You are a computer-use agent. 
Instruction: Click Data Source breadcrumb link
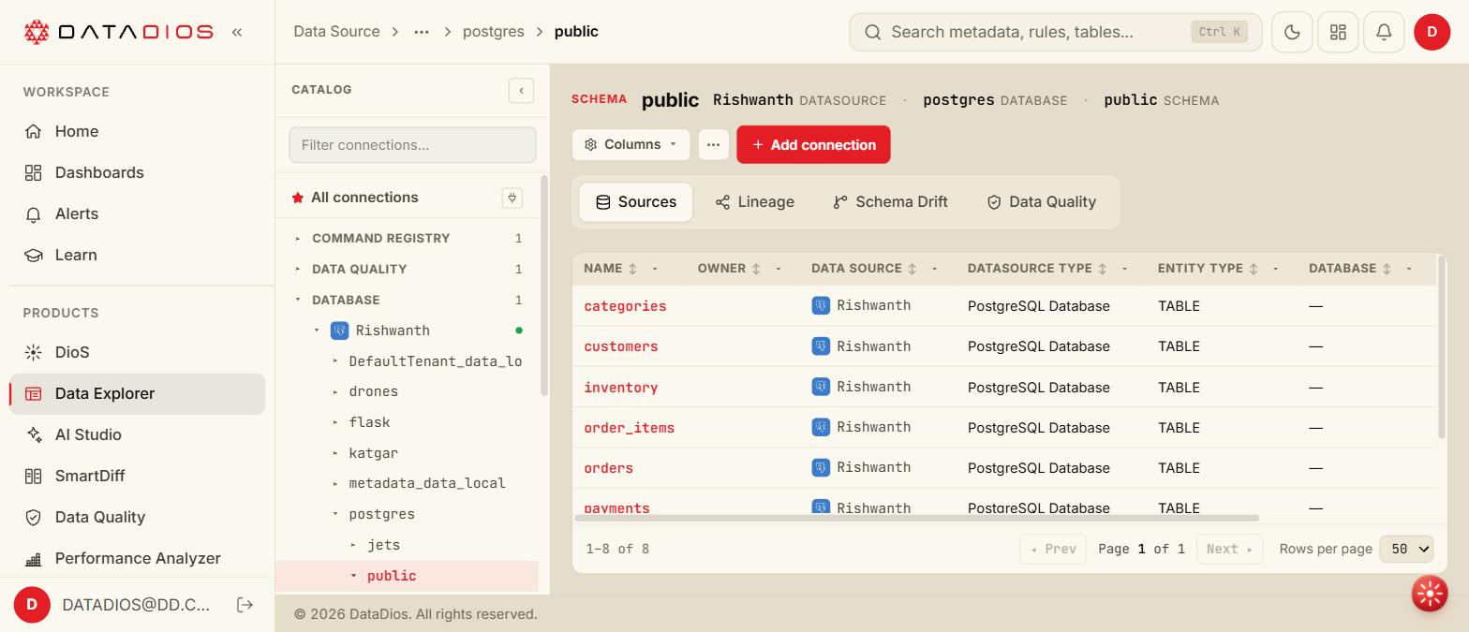click(x=336, y=32)
